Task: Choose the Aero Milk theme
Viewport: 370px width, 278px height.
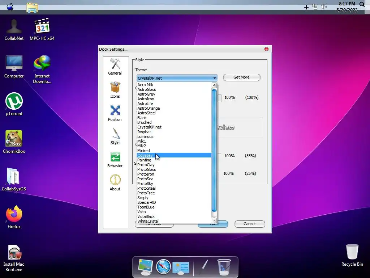Action: click(174, 85)
